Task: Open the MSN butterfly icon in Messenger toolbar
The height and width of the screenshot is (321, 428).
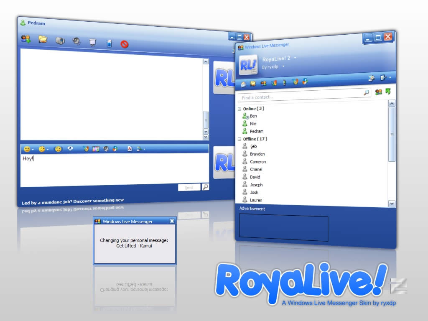Action: [x=295, y=82]
